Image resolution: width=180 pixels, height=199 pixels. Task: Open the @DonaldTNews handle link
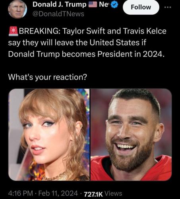58,14
